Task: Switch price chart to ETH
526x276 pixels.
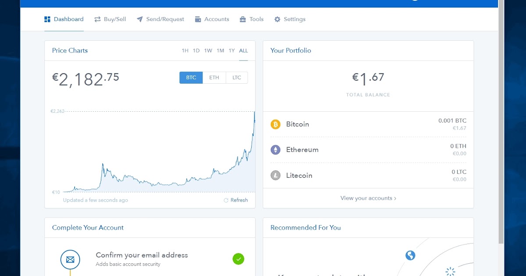Action: (x=214, y=78)
